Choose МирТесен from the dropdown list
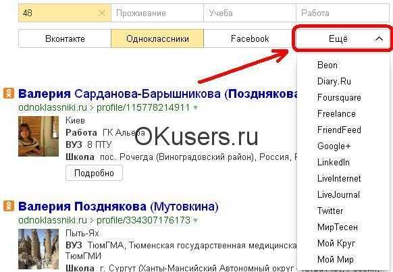Viewport: 393px width, 272px height. [x=337, y=227]
